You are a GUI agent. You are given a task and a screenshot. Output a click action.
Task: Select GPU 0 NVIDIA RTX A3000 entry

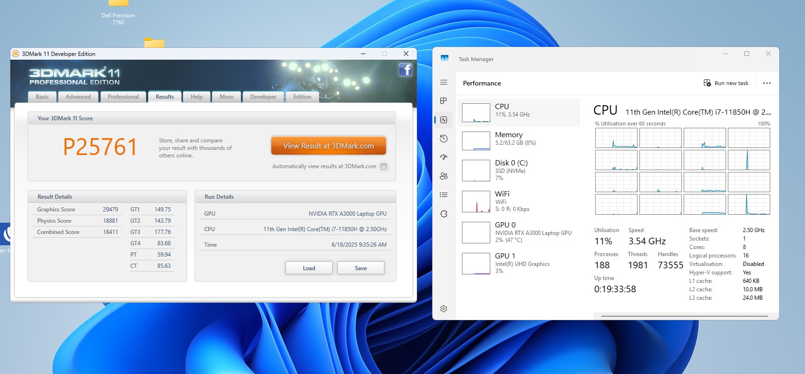[518, 232]
